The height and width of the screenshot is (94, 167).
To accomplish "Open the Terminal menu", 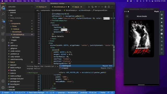I will [37, 1].
